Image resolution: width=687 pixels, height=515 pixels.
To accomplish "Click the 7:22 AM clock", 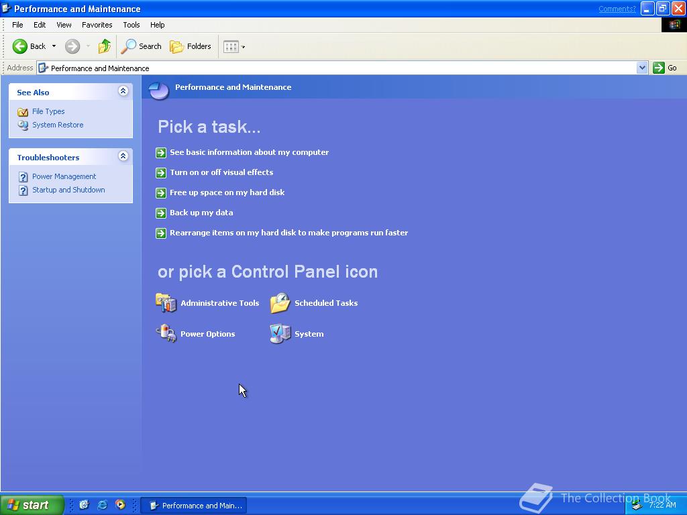I will [662, 505].
